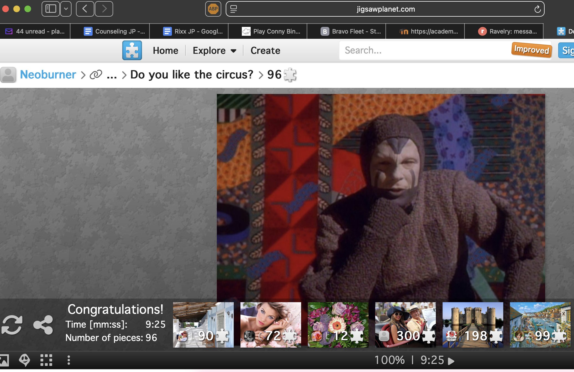Click the share icon
Image resolution: width=574 pixels, height=372 pixels.
tap(43, 325)
